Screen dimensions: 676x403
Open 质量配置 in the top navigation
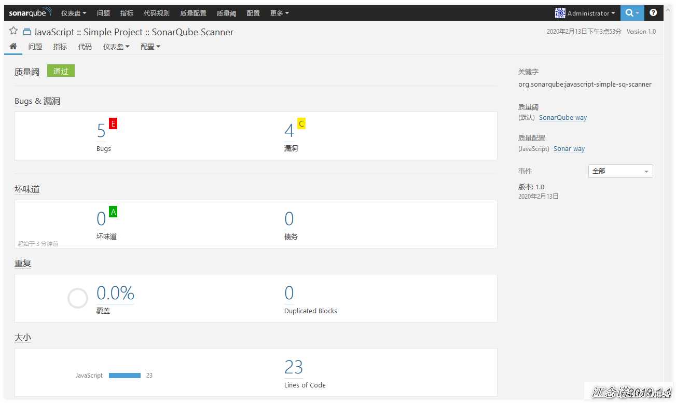tap(193, 13)
